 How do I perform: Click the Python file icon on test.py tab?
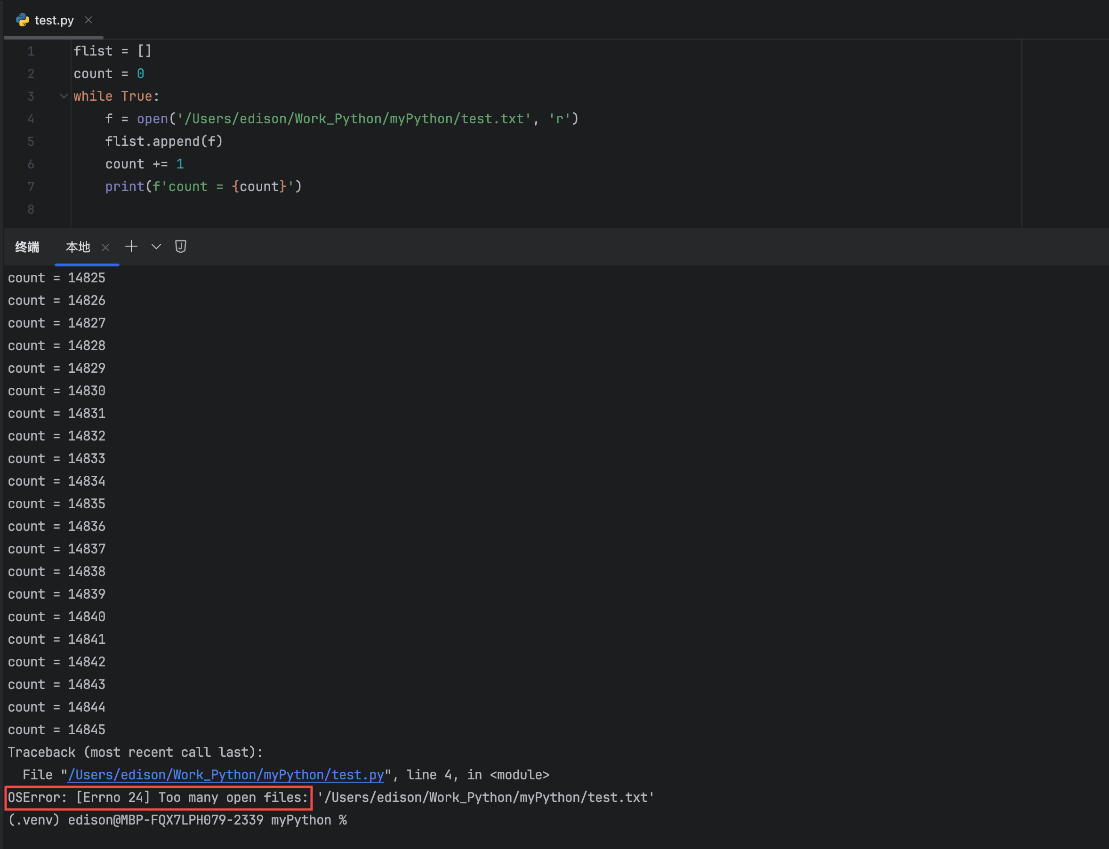tap(22, 20)
